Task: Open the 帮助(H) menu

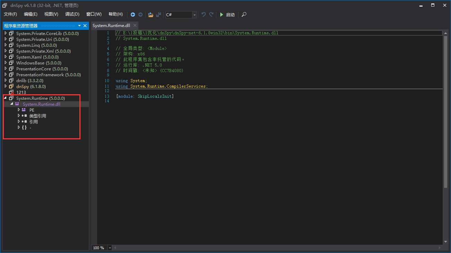Action: point(116,14)
